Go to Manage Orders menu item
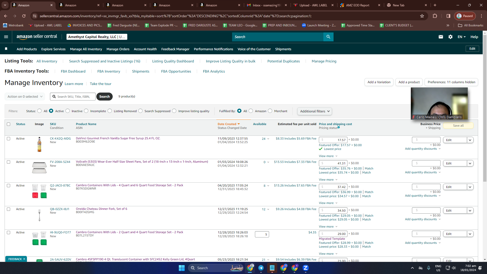Viewport: 487px width, 274px height. coord(118,49)
